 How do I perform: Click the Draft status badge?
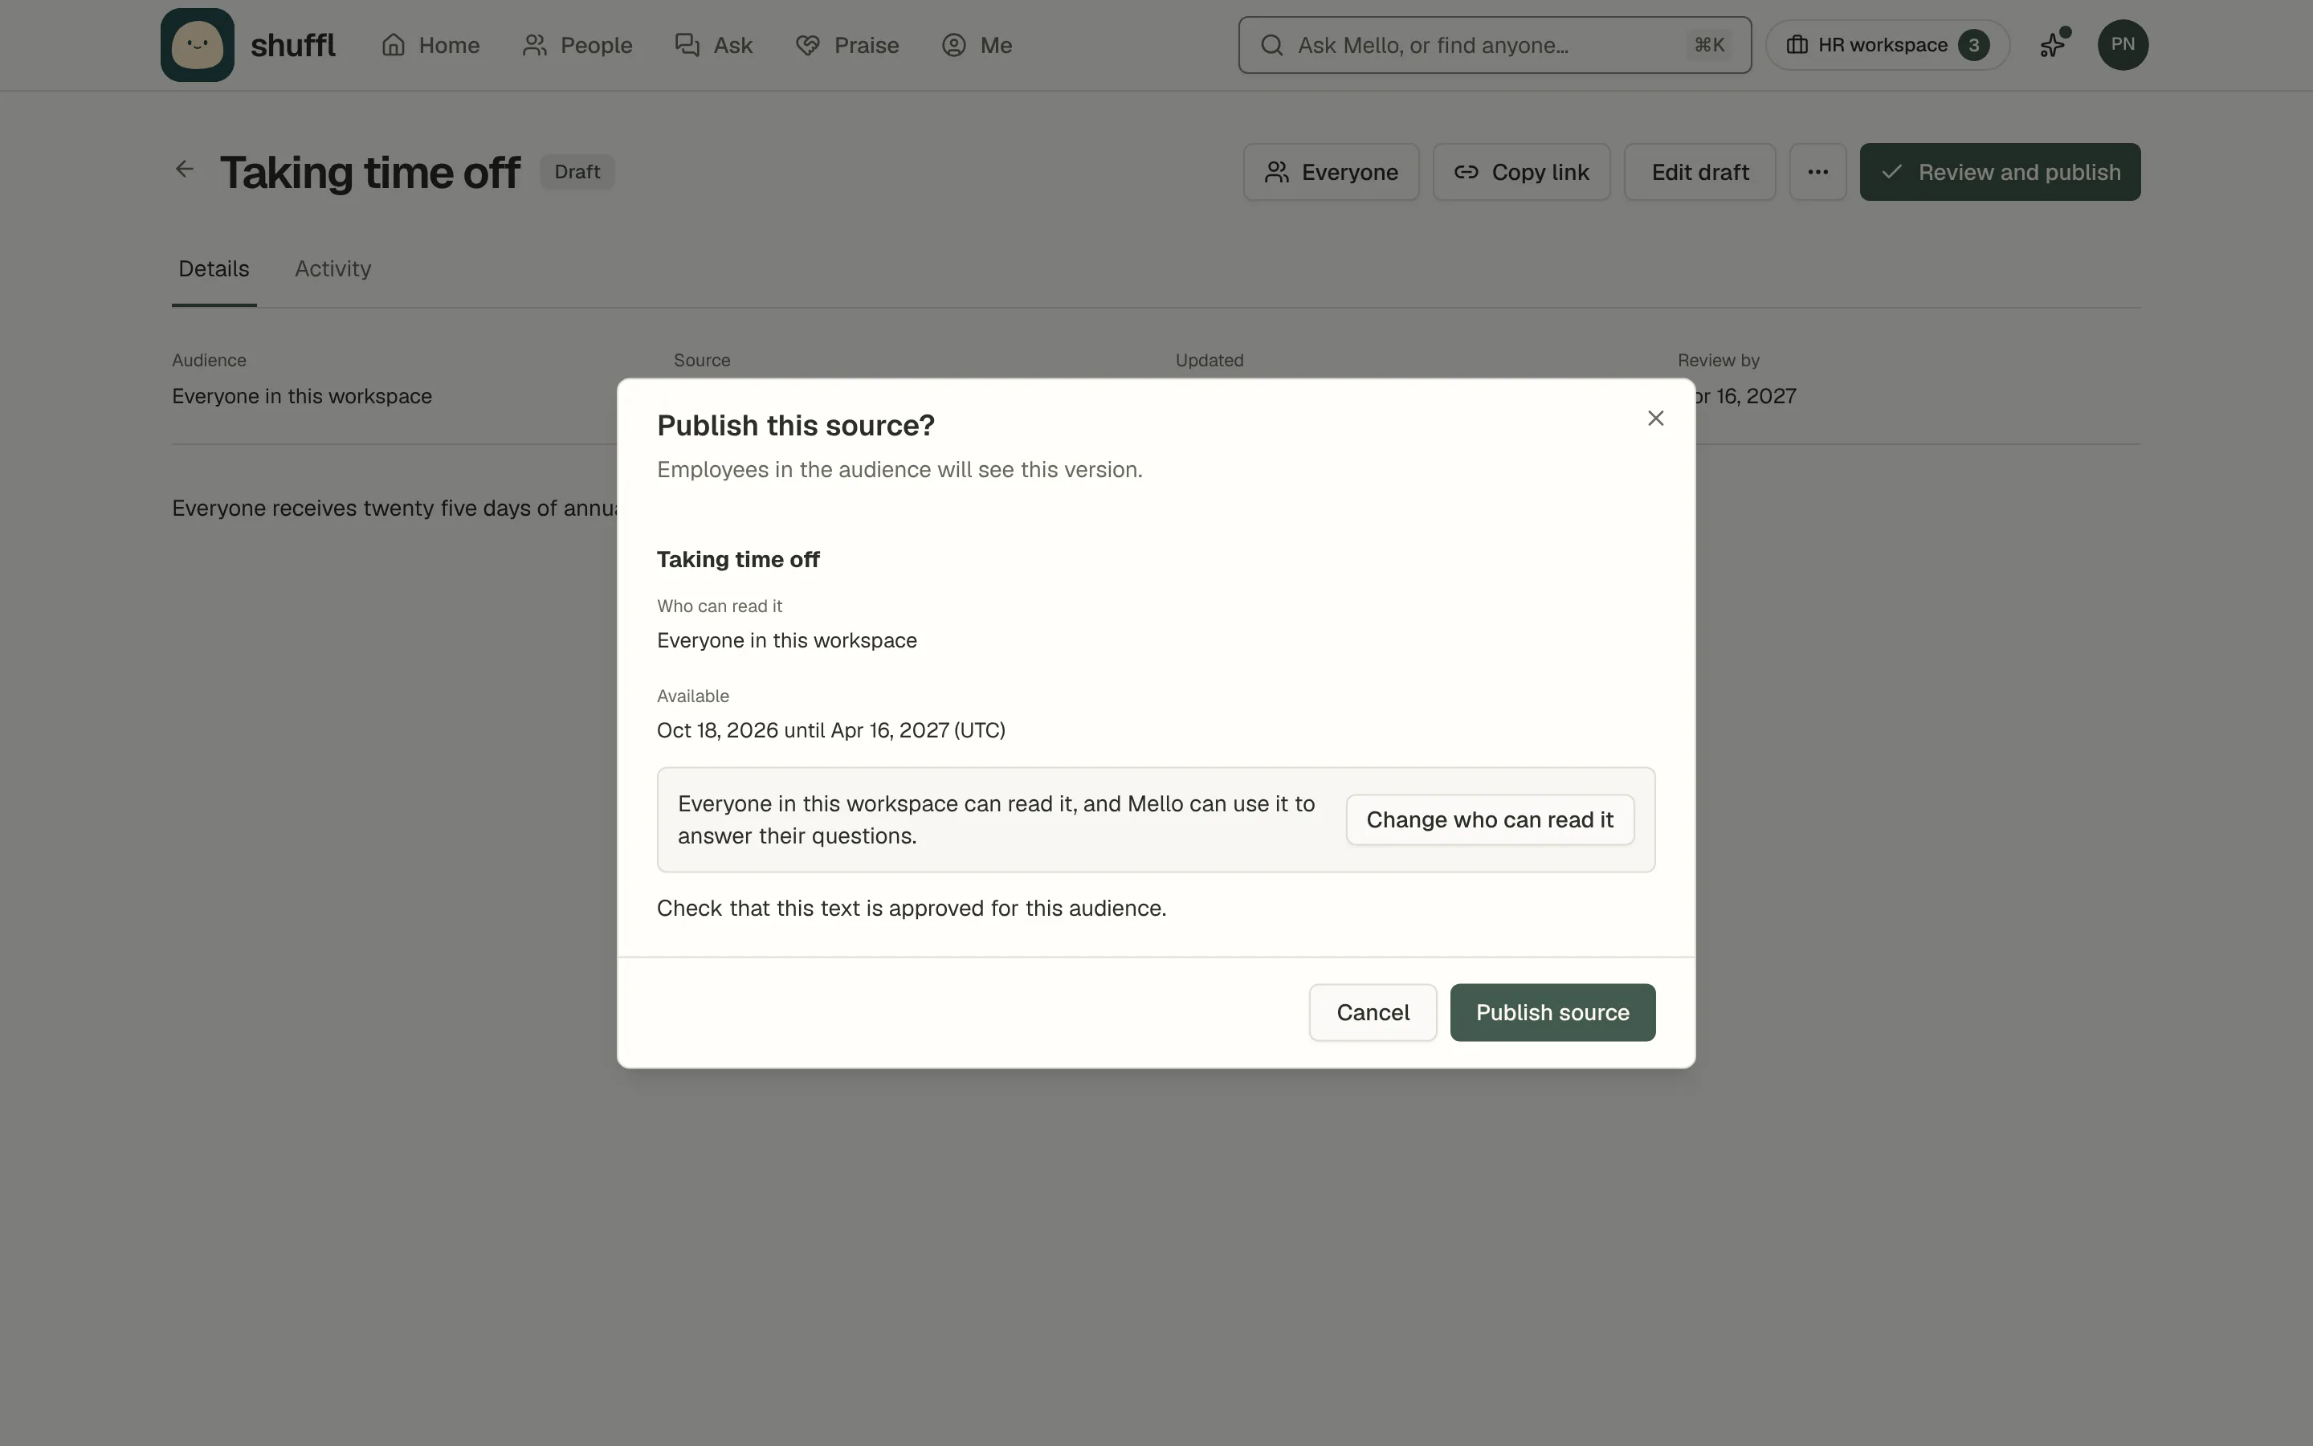pyautogui.click(x=577, y=172)
